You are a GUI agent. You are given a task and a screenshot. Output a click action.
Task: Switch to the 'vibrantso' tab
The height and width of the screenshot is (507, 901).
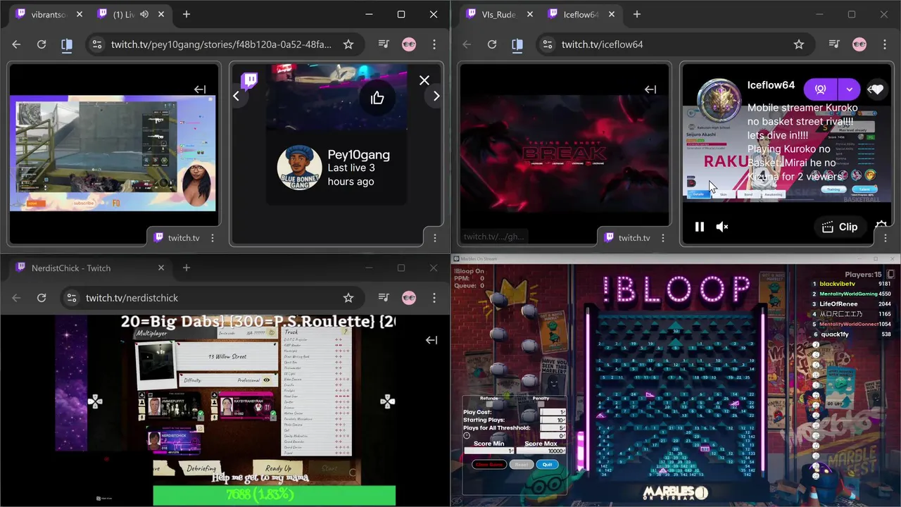48,14
